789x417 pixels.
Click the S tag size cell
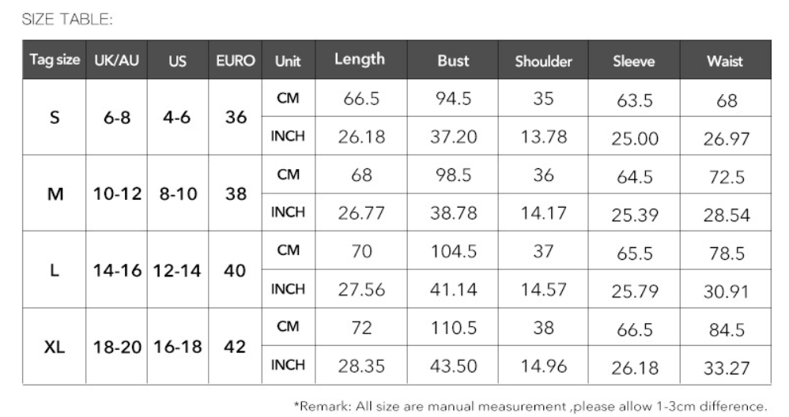tap(55, 117)
